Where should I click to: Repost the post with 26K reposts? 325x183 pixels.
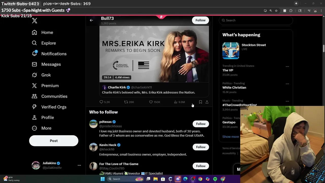[129, 102]
